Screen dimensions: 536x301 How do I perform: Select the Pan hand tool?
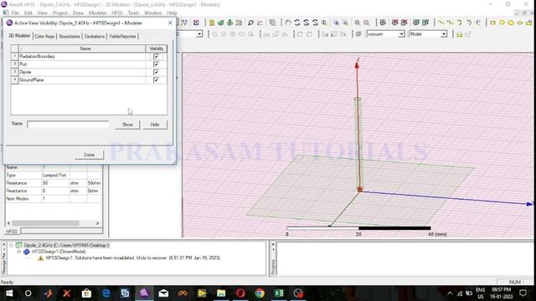click(288, 23)
